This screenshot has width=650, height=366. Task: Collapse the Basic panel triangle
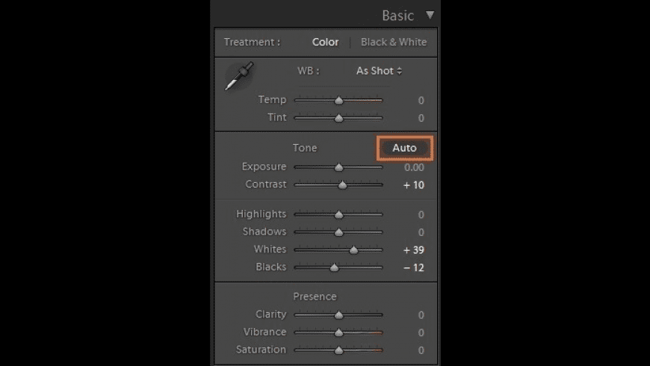point(429,15)
